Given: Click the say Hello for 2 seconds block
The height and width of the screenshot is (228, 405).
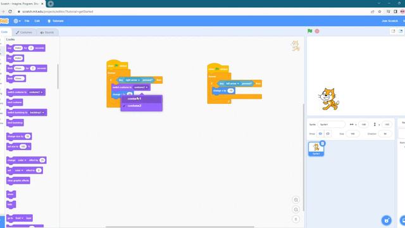Looking at the screenshot, I should tap(26, 48).
